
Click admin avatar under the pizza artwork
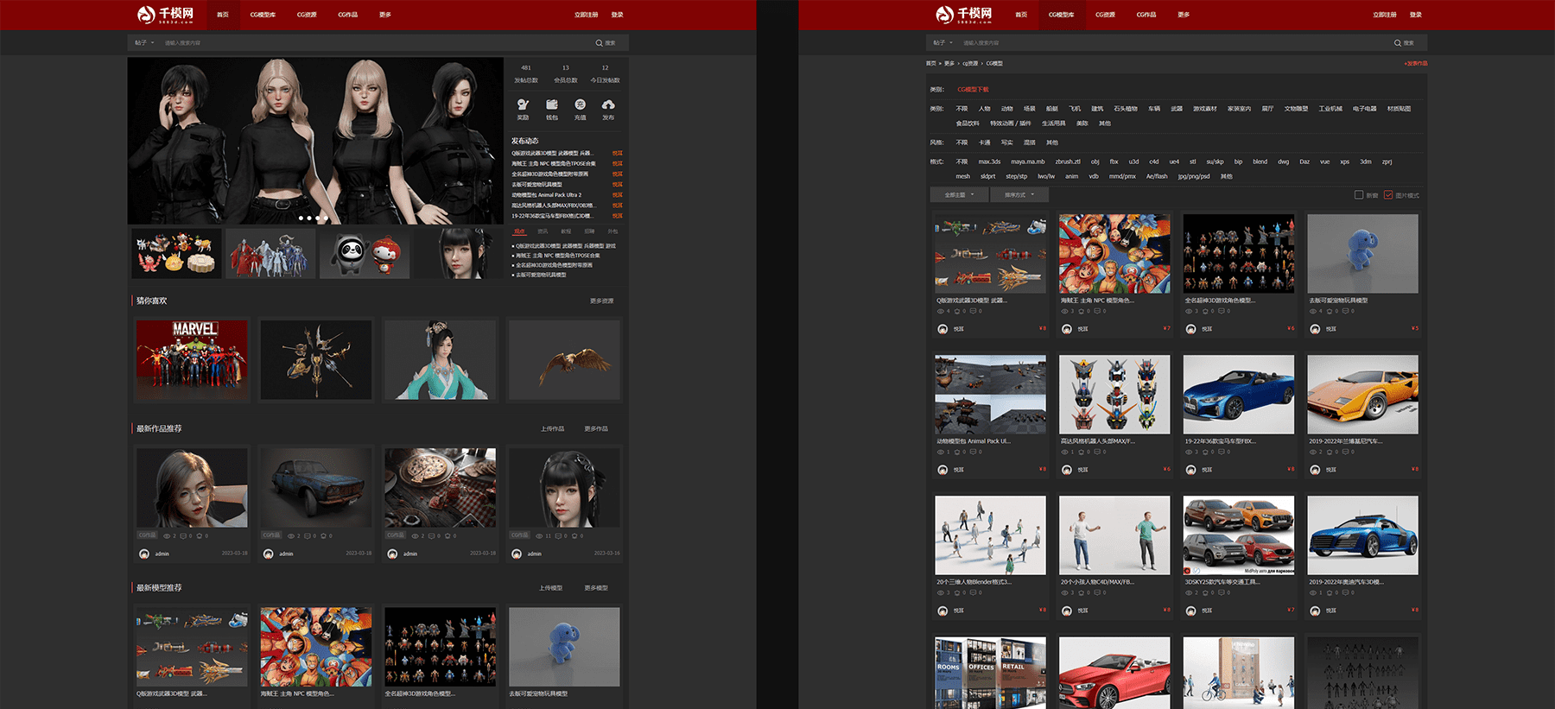(393, 554)
